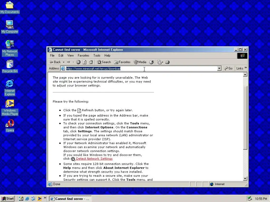
Task: Select the My Computer desktop icon
Action: (x=10, y=27)
